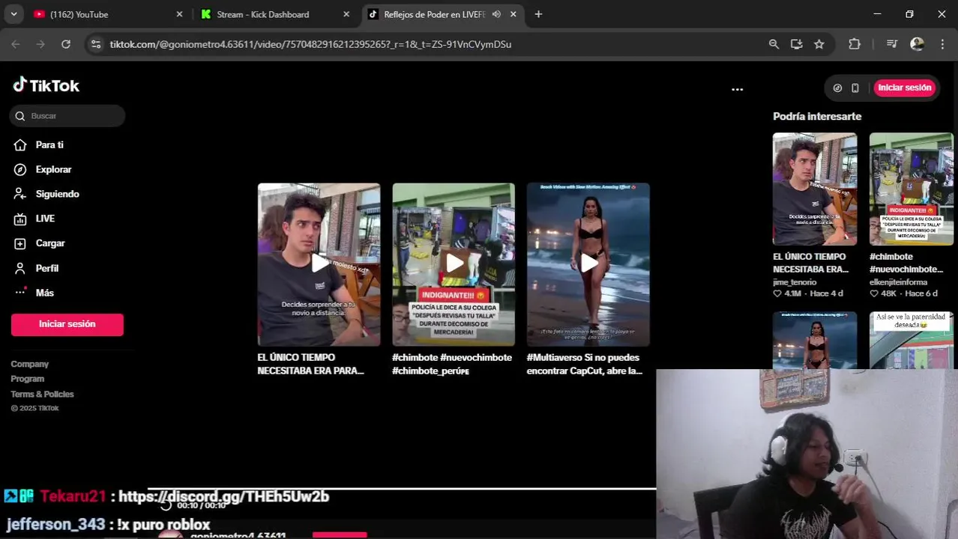Open the jime_tenorio suggested video thumbnail

pos(815,189)
